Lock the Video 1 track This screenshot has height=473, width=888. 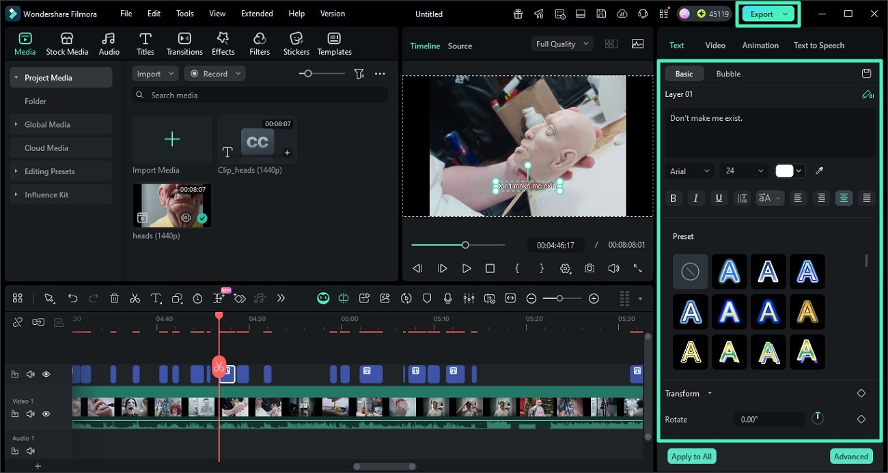(x=15, y=414)
